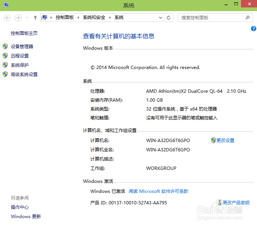Screen dimensions: 257x227
Task: Open 系统保护 from sidebar
Action: tap(20, 65)
